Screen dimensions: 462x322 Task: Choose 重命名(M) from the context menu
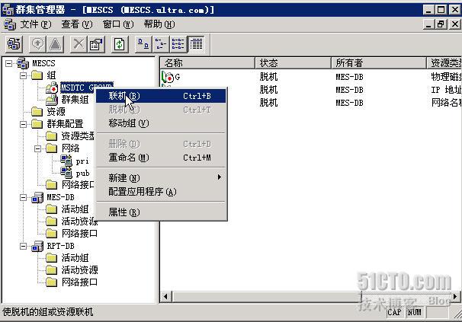click(x=161, y=158)
